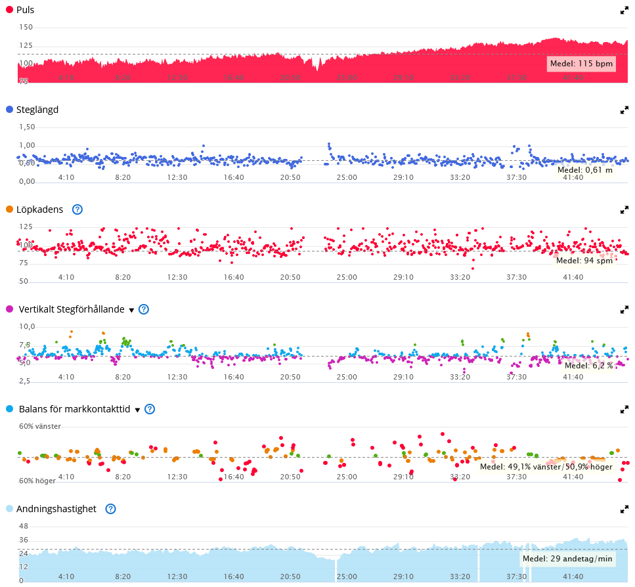Click the Steglängd chart title
Screen dimensions: 635x587
(37, 110)
